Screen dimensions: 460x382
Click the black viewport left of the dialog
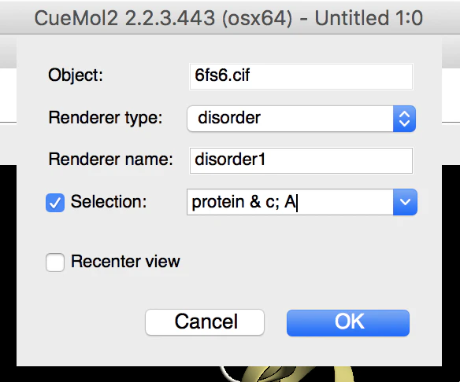pos(8,263)
